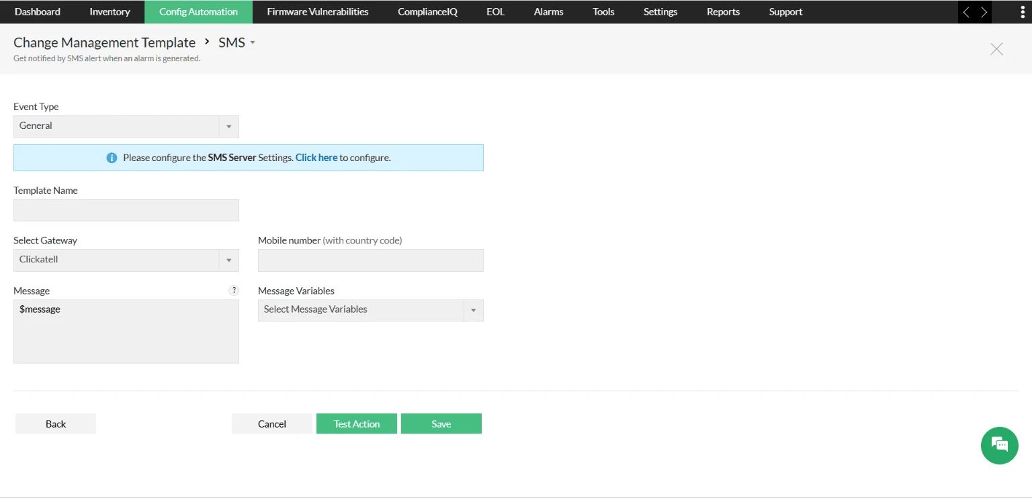The width and height of the screenshot is (1032, 498).
Task: Open the Firmware Vulnerabilities tab
Action: tap(318, 12)
